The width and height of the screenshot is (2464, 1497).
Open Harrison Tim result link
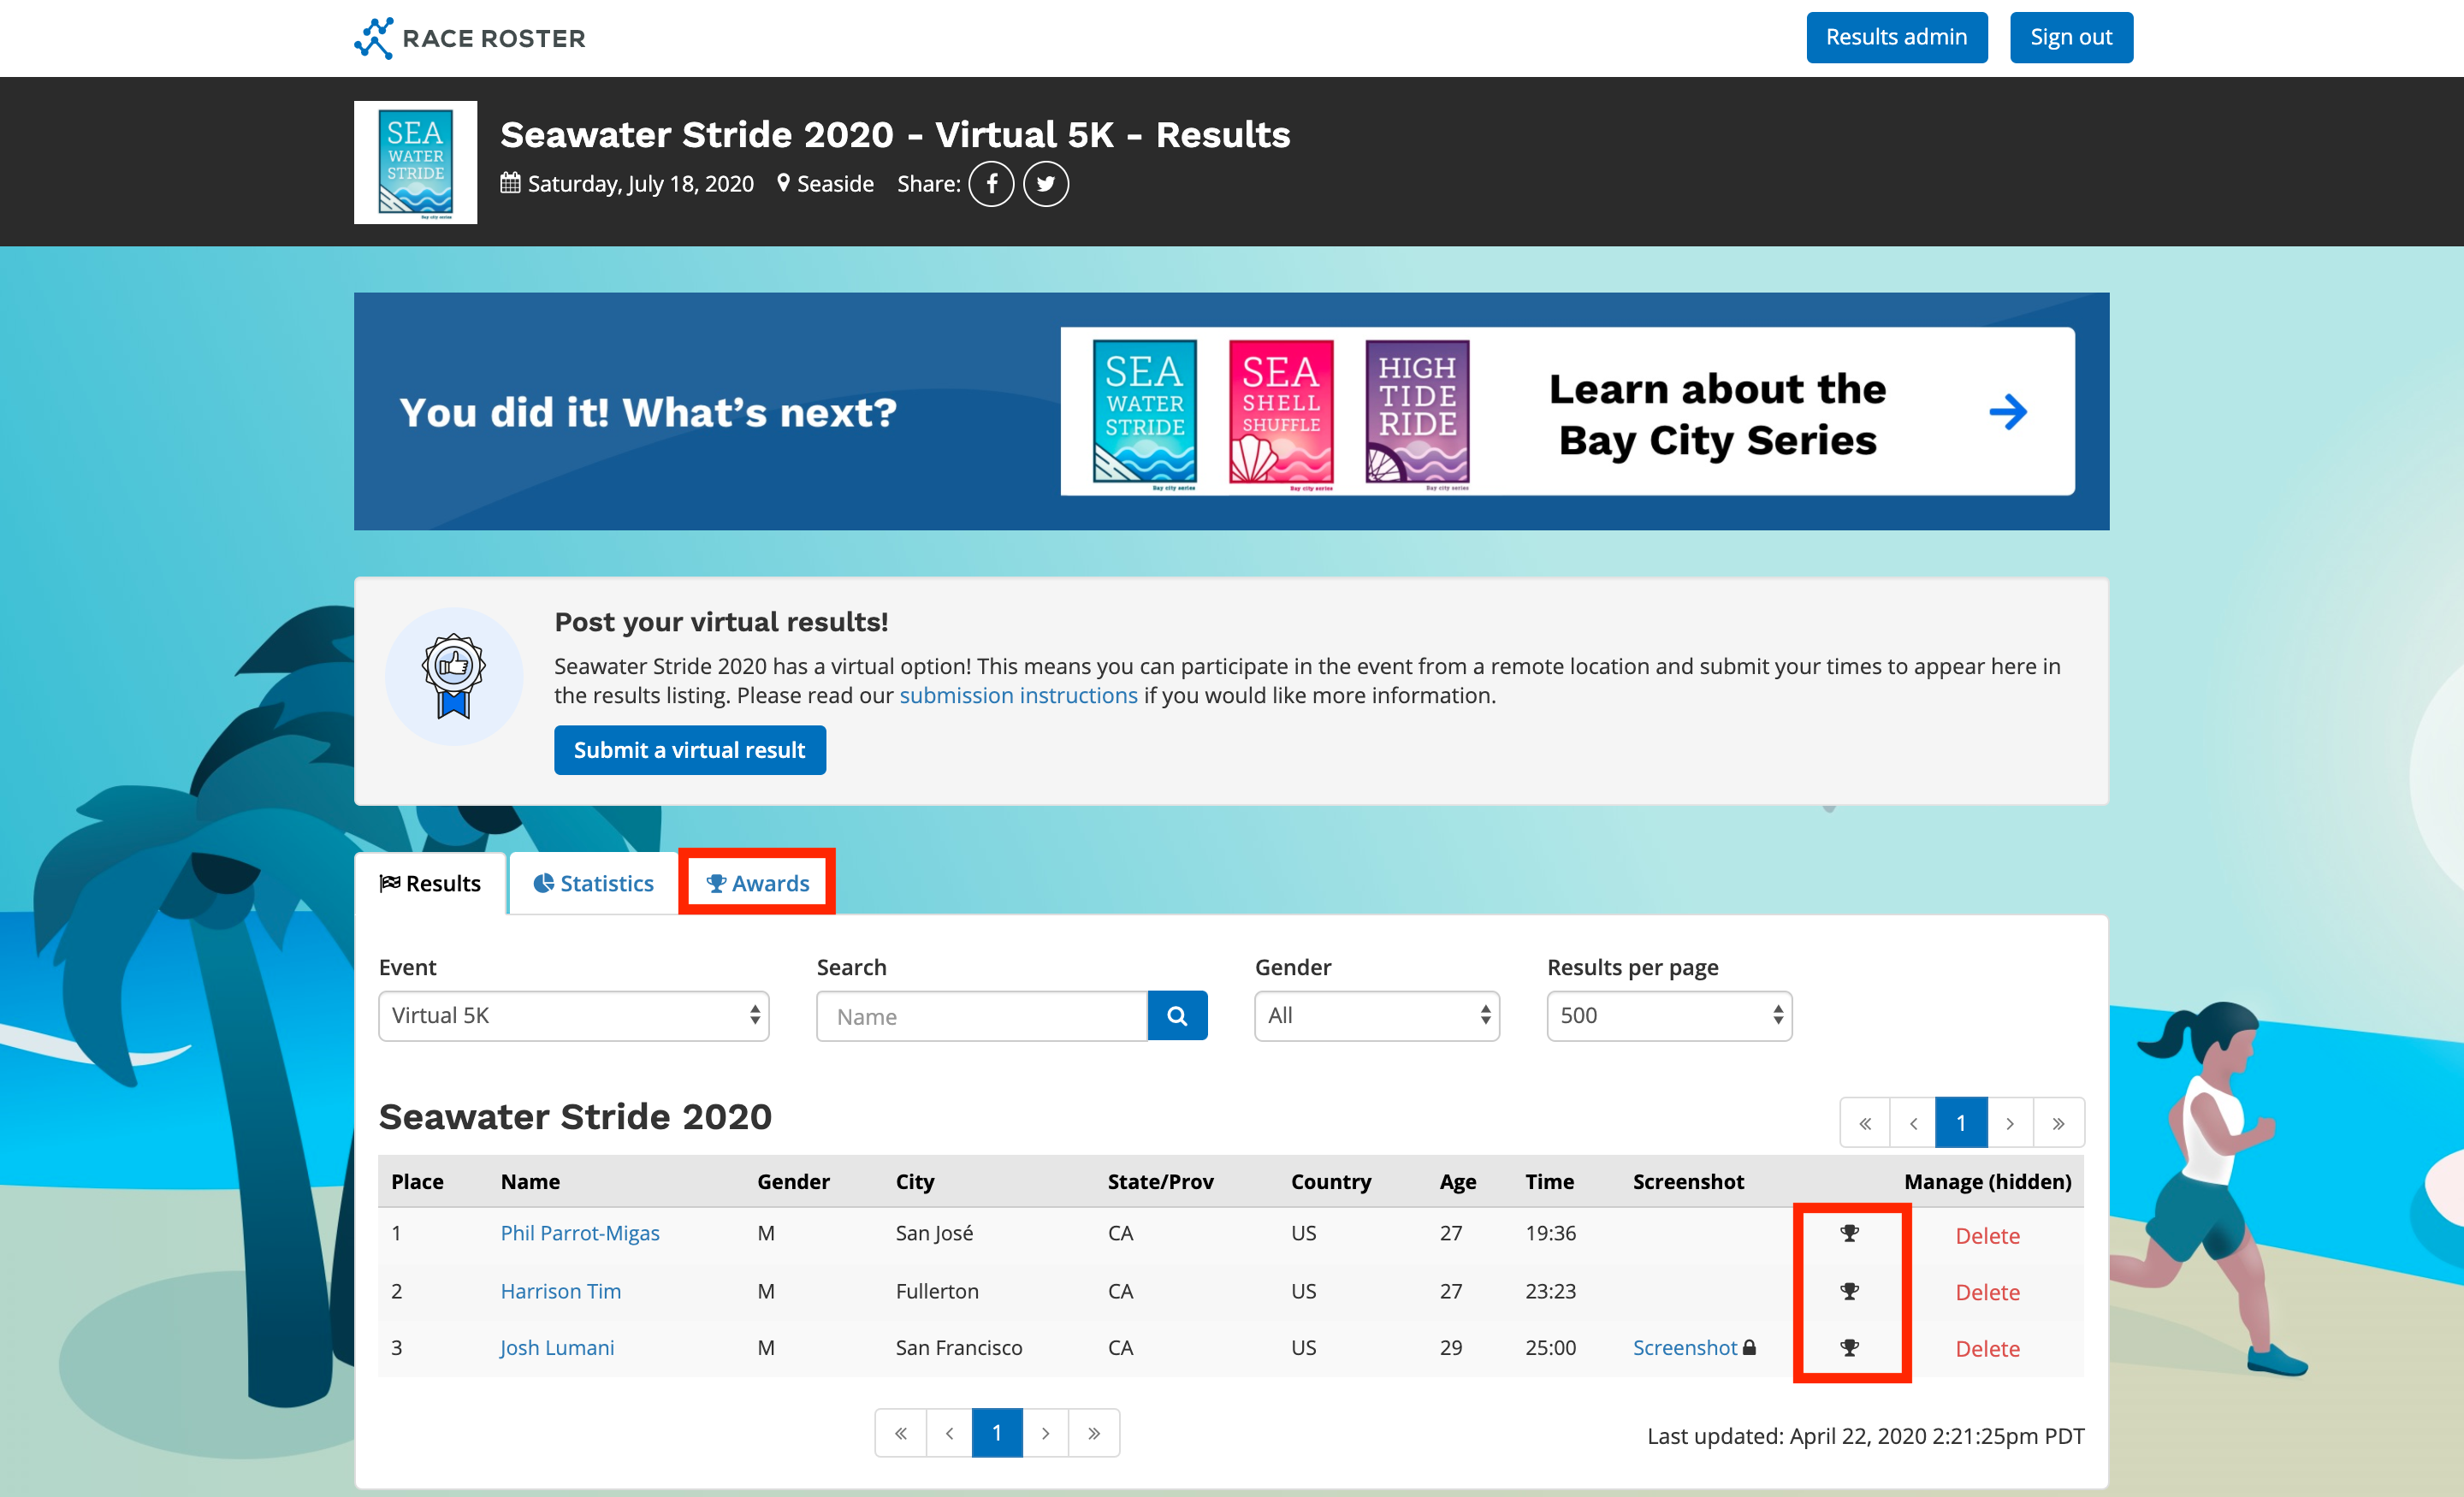(561, 1291)
